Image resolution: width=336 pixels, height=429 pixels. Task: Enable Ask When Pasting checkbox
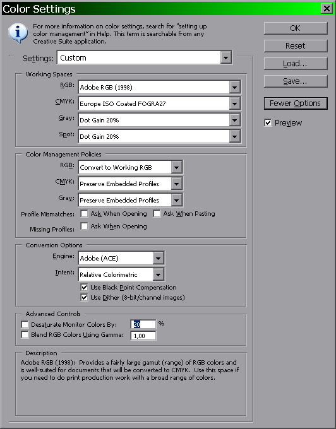(157, 213)
